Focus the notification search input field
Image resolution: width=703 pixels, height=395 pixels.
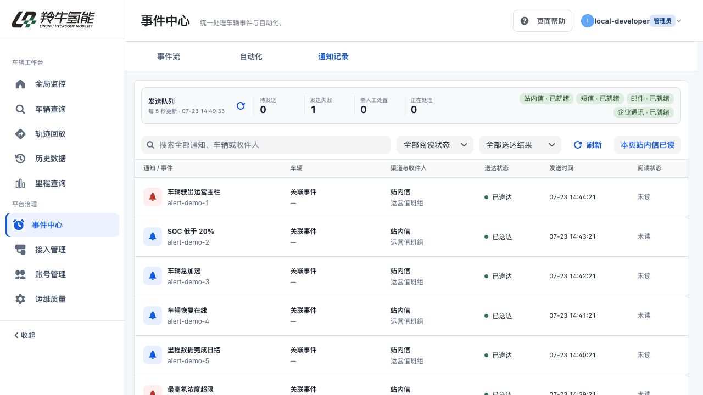tap(266, 145)
